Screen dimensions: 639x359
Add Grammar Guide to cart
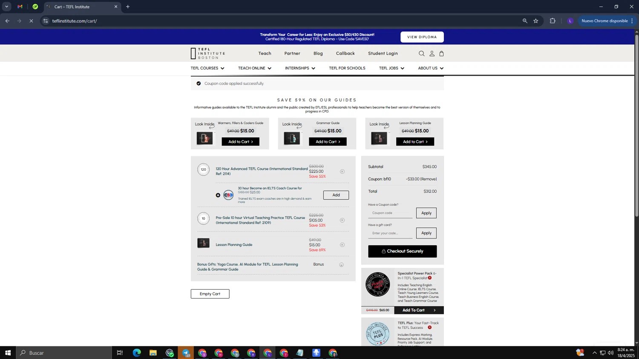point(328,142)
